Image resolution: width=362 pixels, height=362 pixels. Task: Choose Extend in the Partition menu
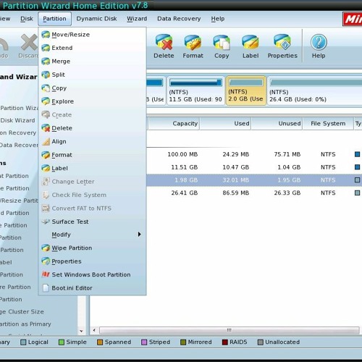tap(92, 48)
